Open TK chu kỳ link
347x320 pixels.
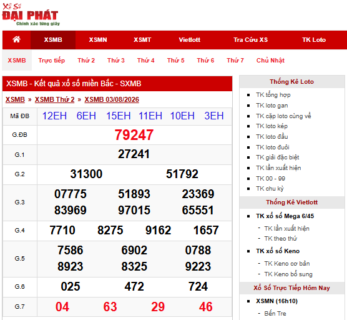click(x=270, y=189)
